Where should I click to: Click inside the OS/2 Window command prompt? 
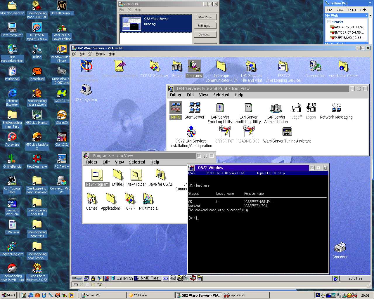pyautogui.click(x=258, y=224)
